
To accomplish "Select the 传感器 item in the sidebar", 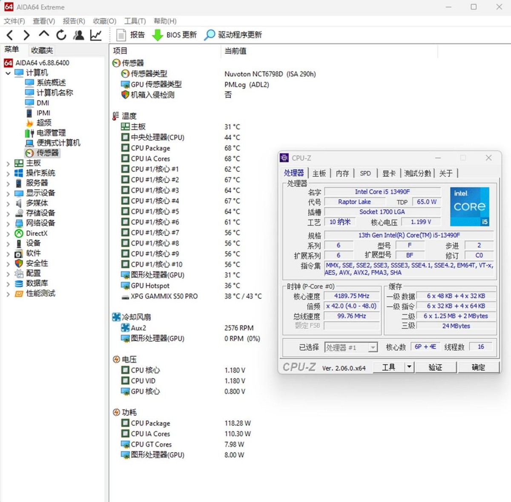I will (45, 153).
